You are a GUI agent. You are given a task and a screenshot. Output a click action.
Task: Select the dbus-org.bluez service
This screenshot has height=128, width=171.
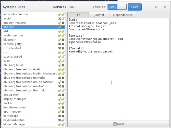click(x=33, y=65)
